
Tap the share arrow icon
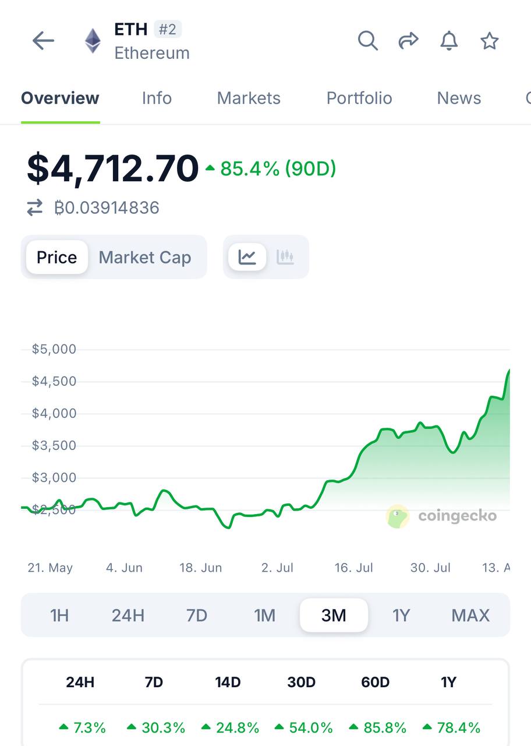[x=408, y=41]
